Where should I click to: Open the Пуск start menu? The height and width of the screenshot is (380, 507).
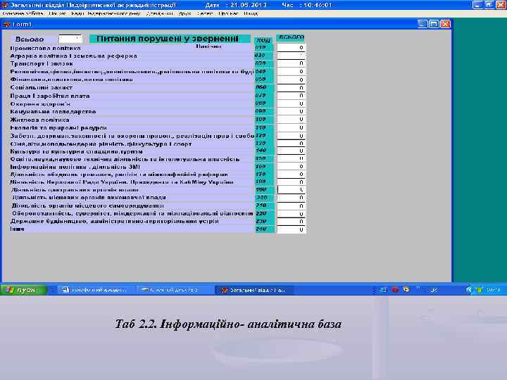click(x=23, y=290)
